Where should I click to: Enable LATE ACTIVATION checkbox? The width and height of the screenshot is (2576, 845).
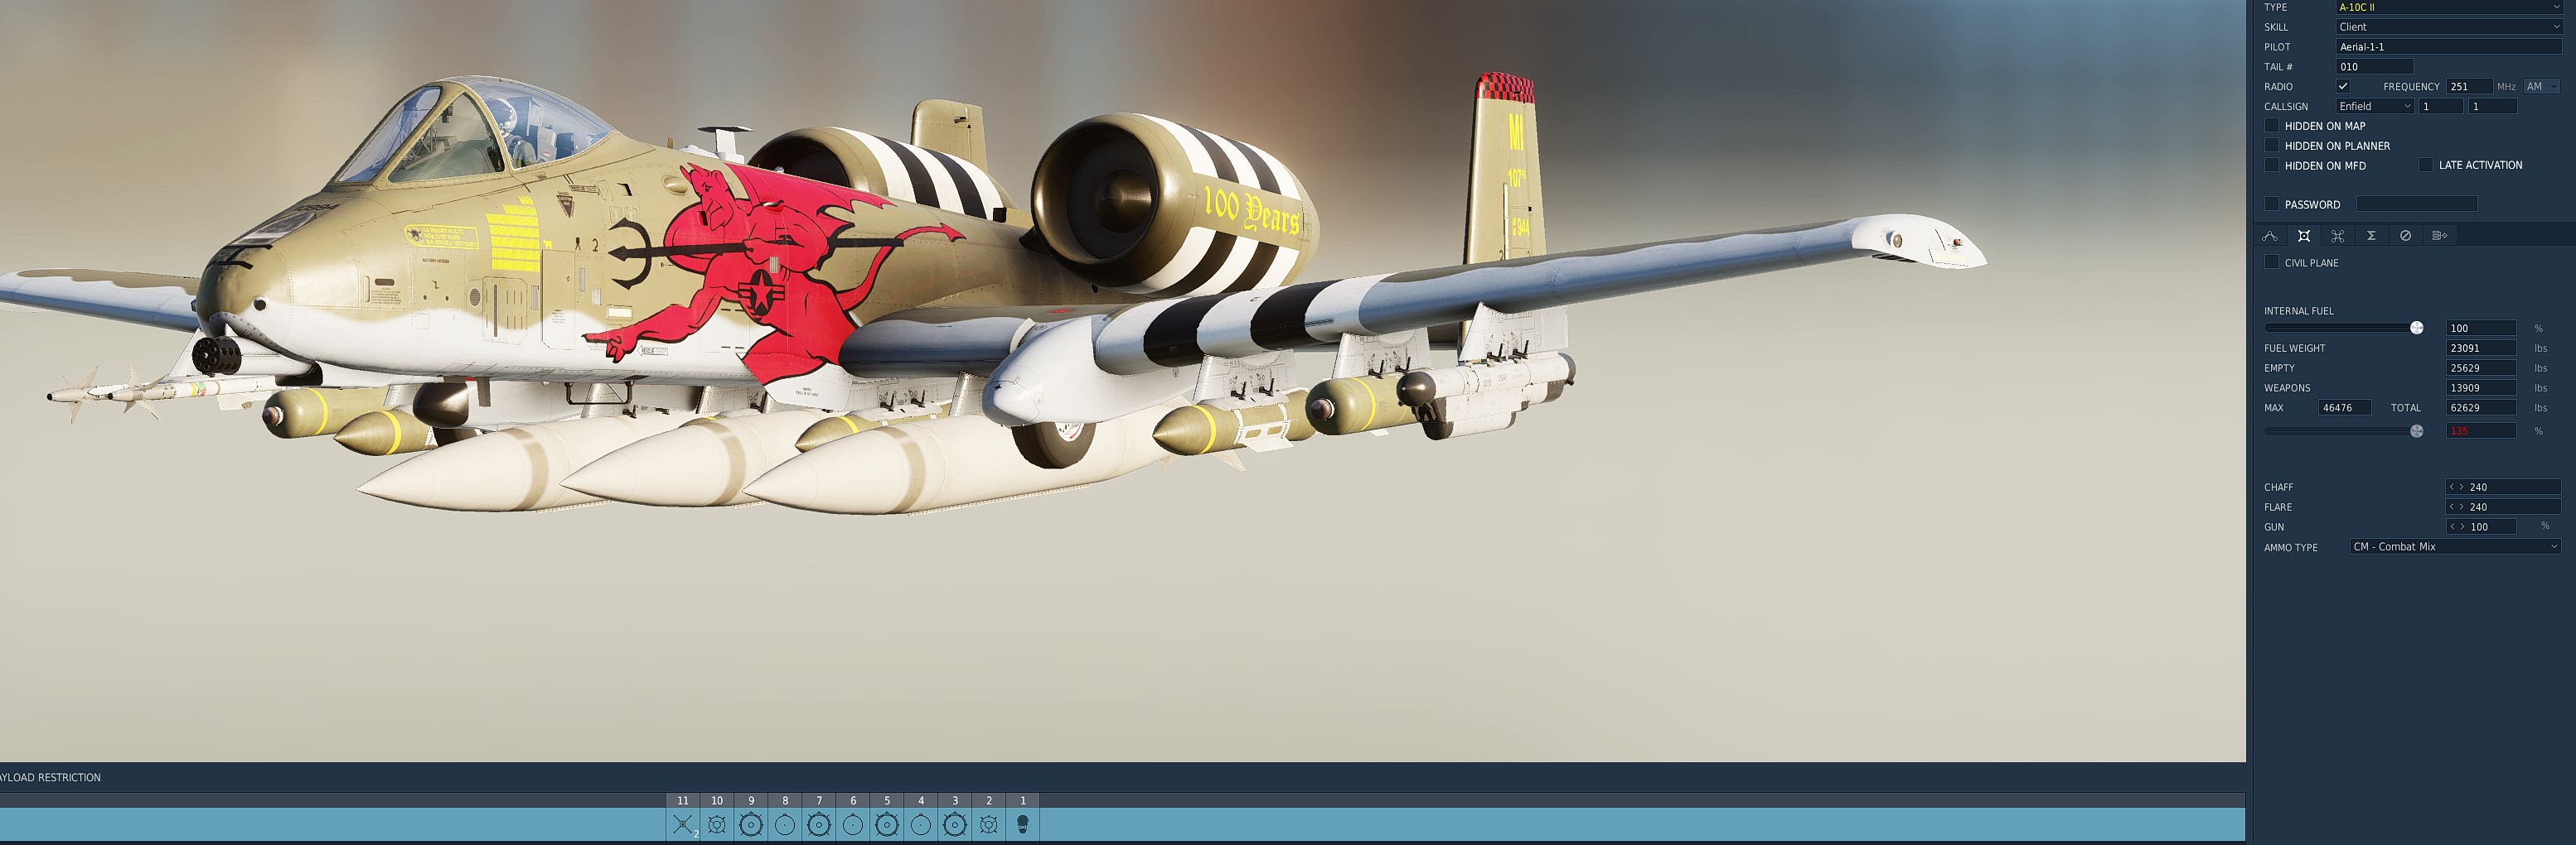pos(2425,165)
